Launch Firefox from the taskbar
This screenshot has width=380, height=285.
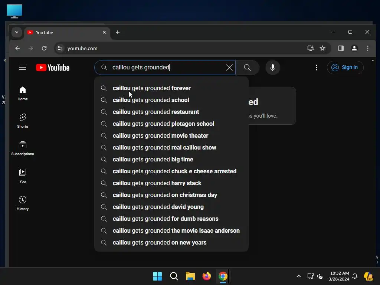click(x=206, y=276)
